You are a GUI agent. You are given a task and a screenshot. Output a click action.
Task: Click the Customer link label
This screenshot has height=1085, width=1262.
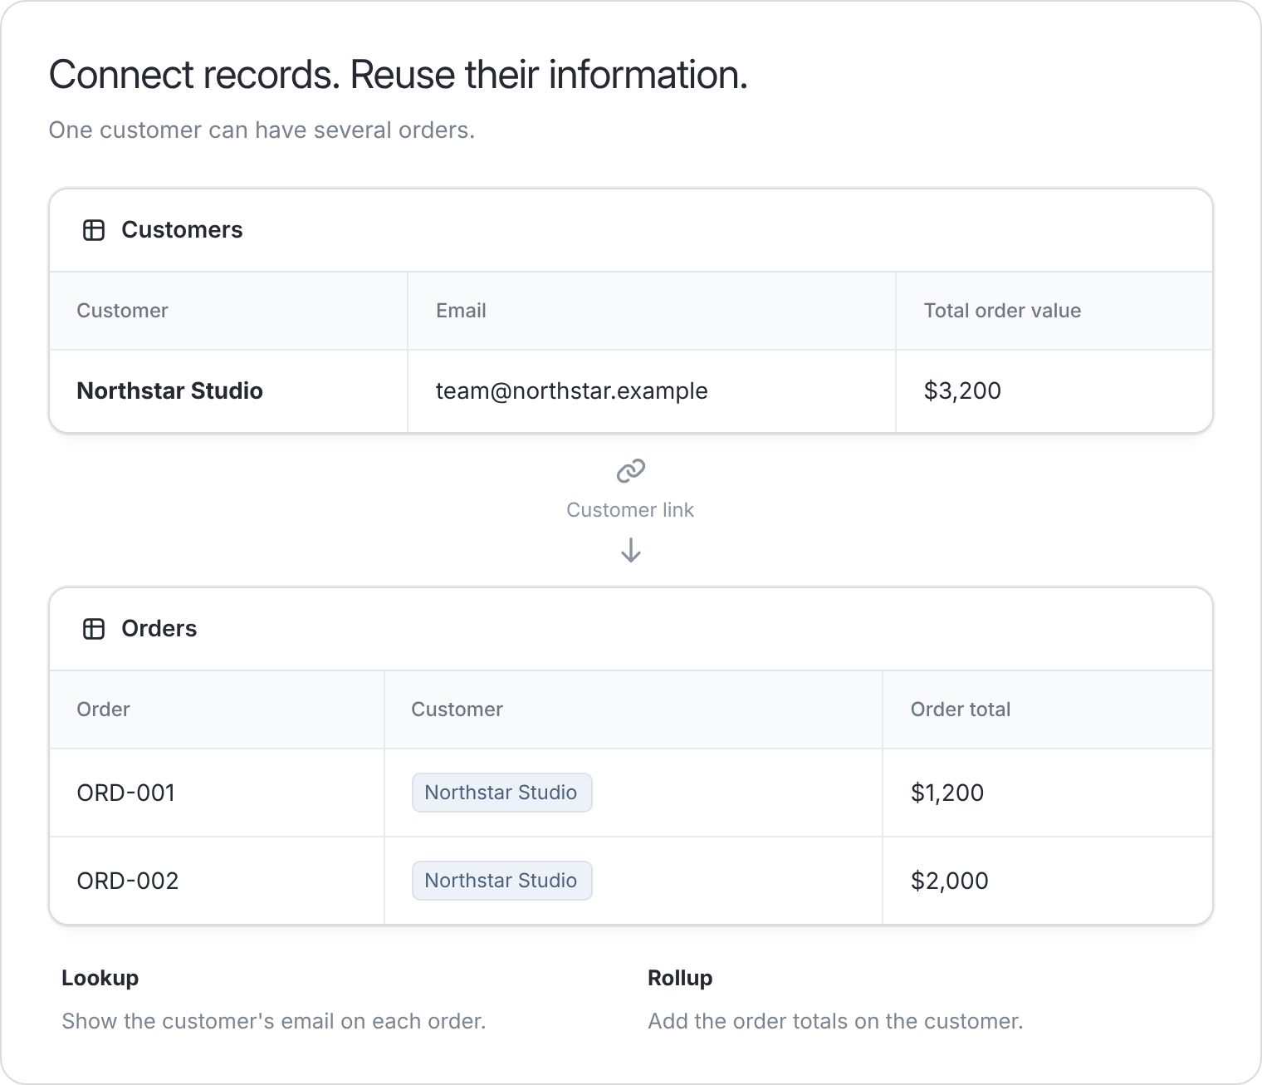pyautogui.click(x=630, y=510)
